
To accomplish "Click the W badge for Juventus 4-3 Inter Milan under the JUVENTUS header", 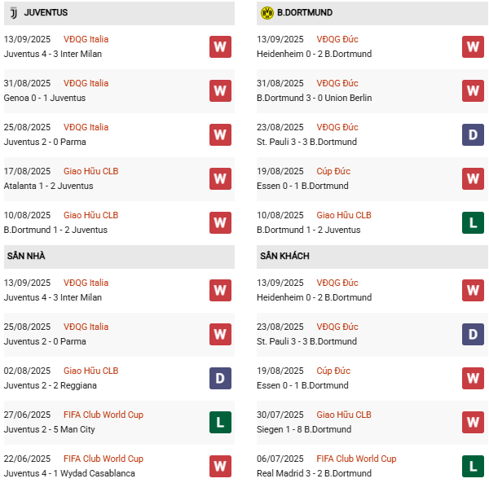I will click(x=220, y=46).
